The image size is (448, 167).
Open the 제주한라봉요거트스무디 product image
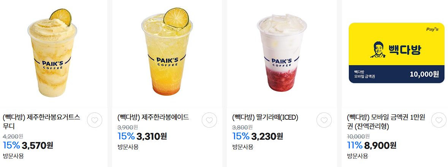point(52,53)
